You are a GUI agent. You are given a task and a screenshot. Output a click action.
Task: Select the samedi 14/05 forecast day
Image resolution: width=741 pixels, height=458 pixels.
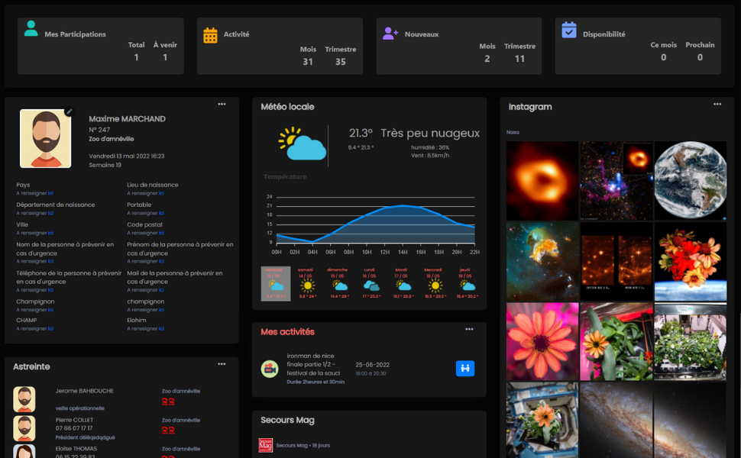307,283
